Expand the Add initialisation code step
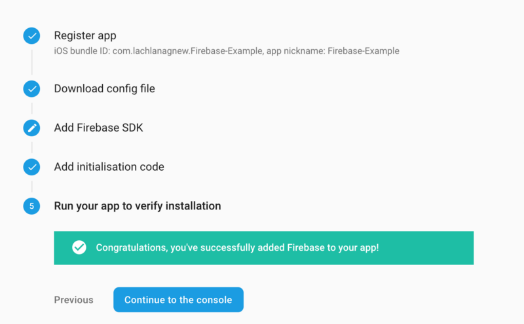 point(109,167)
